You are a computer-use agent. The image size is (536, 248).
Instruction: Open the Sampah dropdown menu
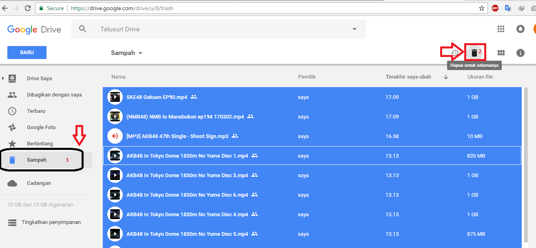point(140,53)
